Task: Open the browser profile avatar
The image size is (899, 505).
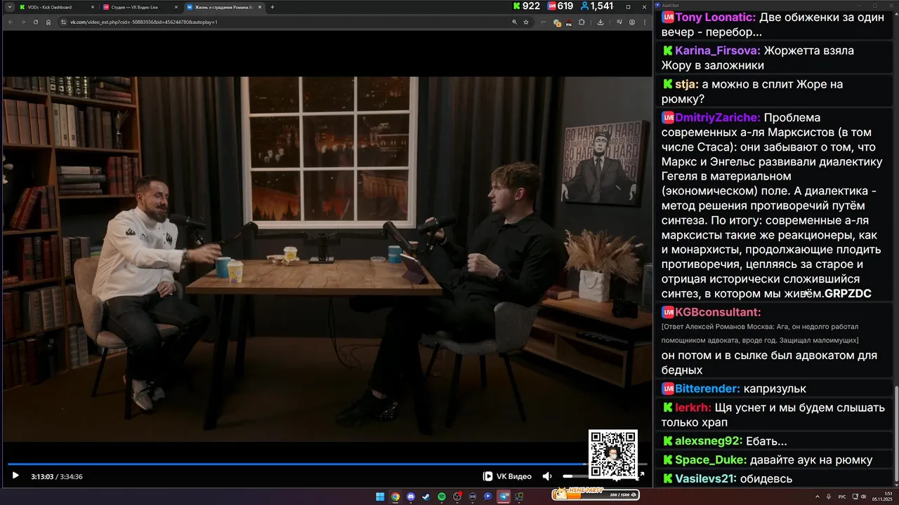Action: (x=632, y=22)
